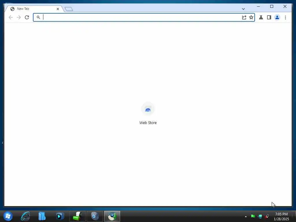Minimize the browser window

258,6
